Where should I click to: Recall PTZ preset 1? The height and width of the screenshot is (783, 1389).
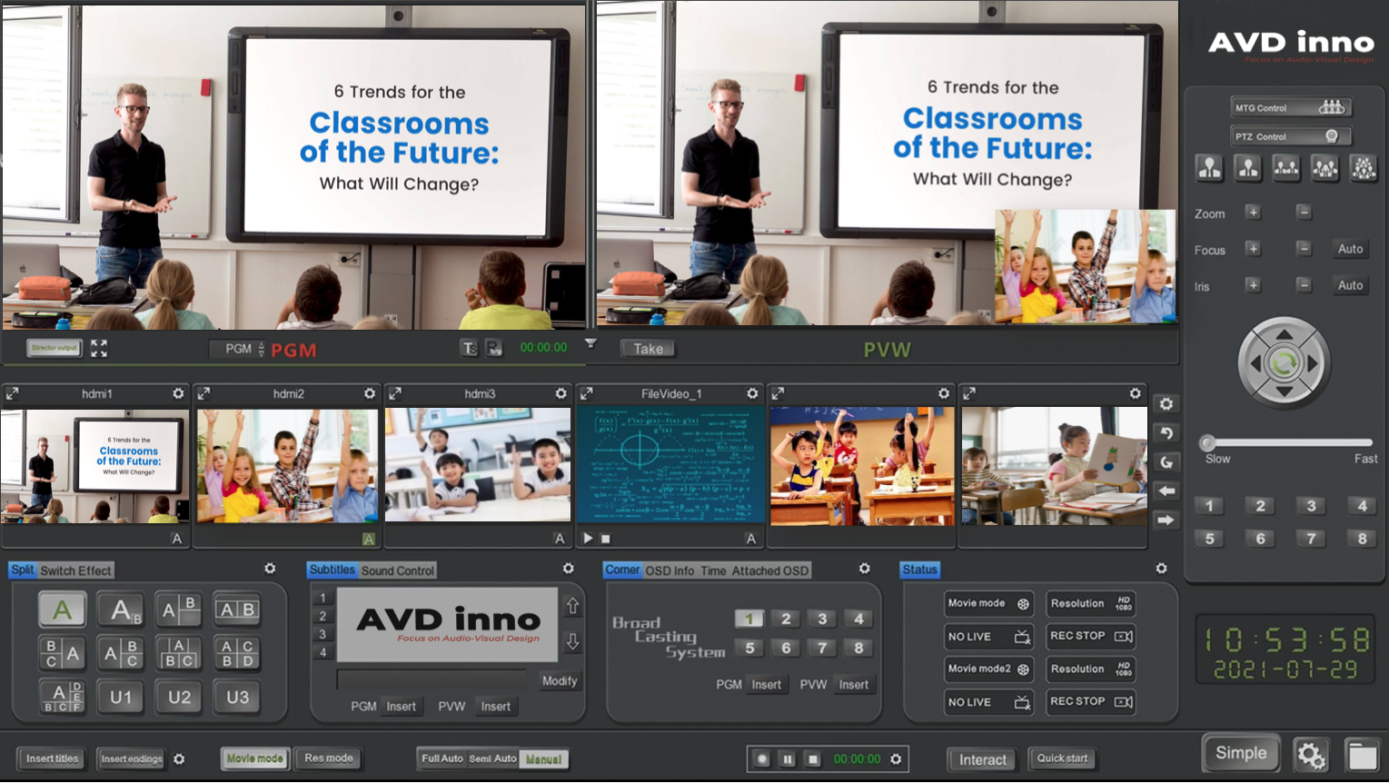(x=1209, y=506)
